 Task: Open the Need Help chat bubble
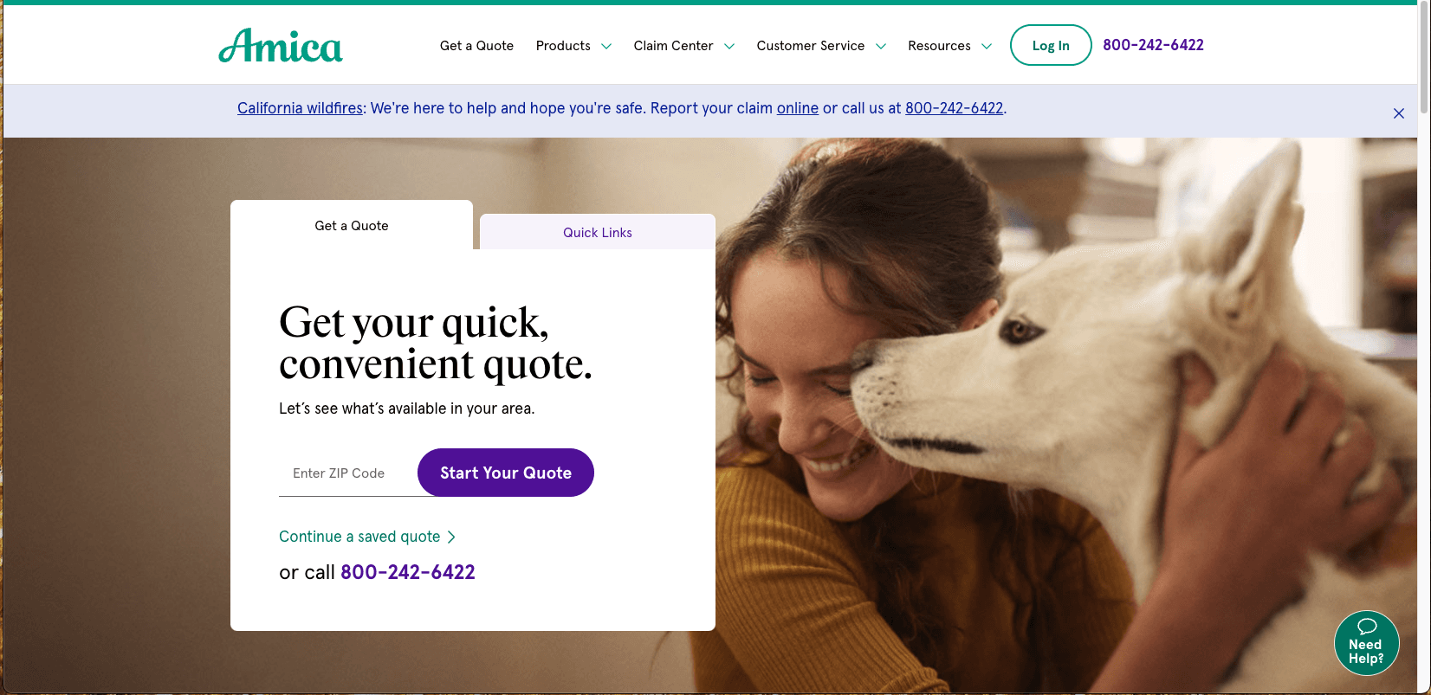click(x=1367, y=643)
